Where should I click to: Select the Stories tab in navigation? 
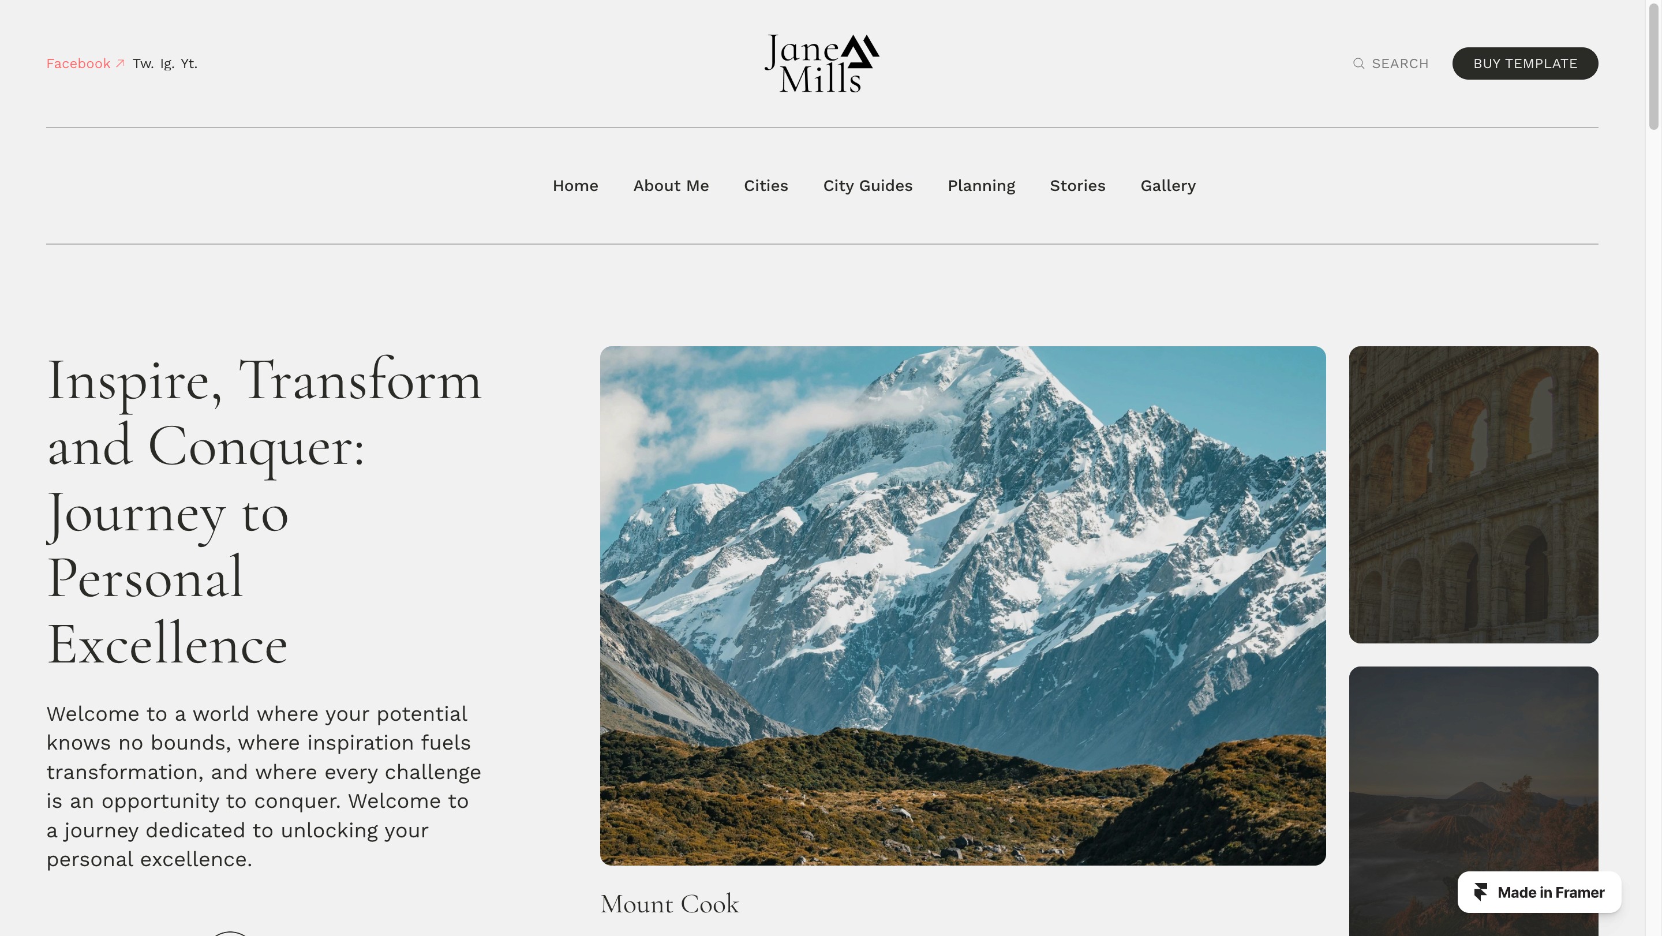(1077, 186)
